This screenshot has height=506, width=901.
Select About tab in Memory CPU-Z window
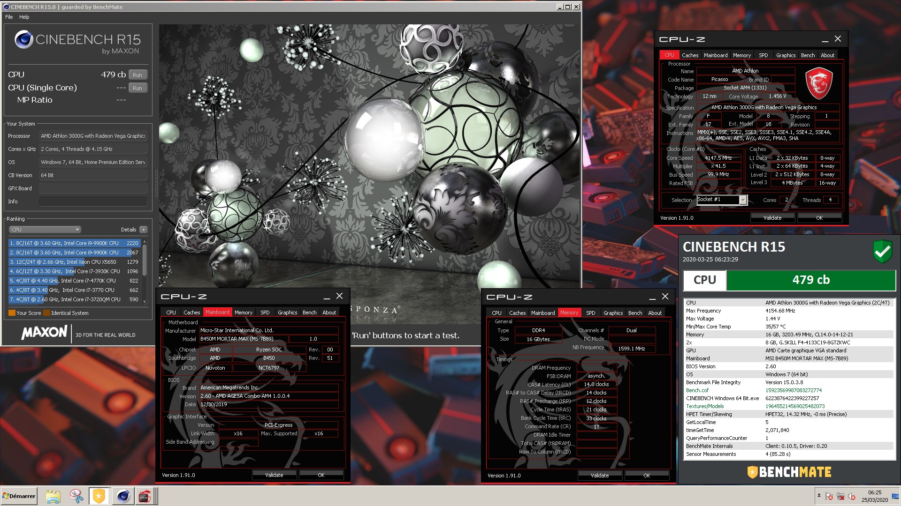(x=655, y=313)
